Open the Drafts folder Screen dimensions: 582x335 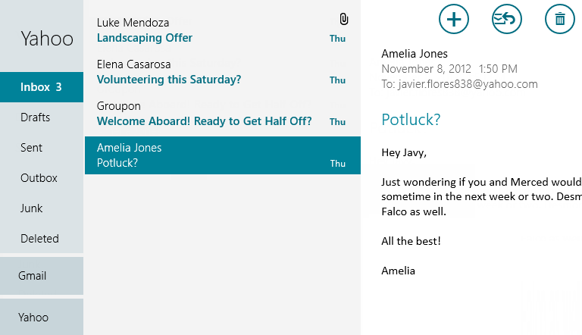coord(36,117)
